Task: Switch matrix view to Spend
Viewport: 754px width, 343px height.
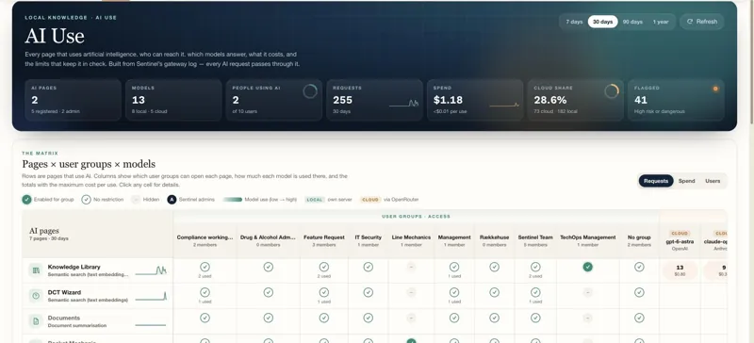Action: coord(686,181)
